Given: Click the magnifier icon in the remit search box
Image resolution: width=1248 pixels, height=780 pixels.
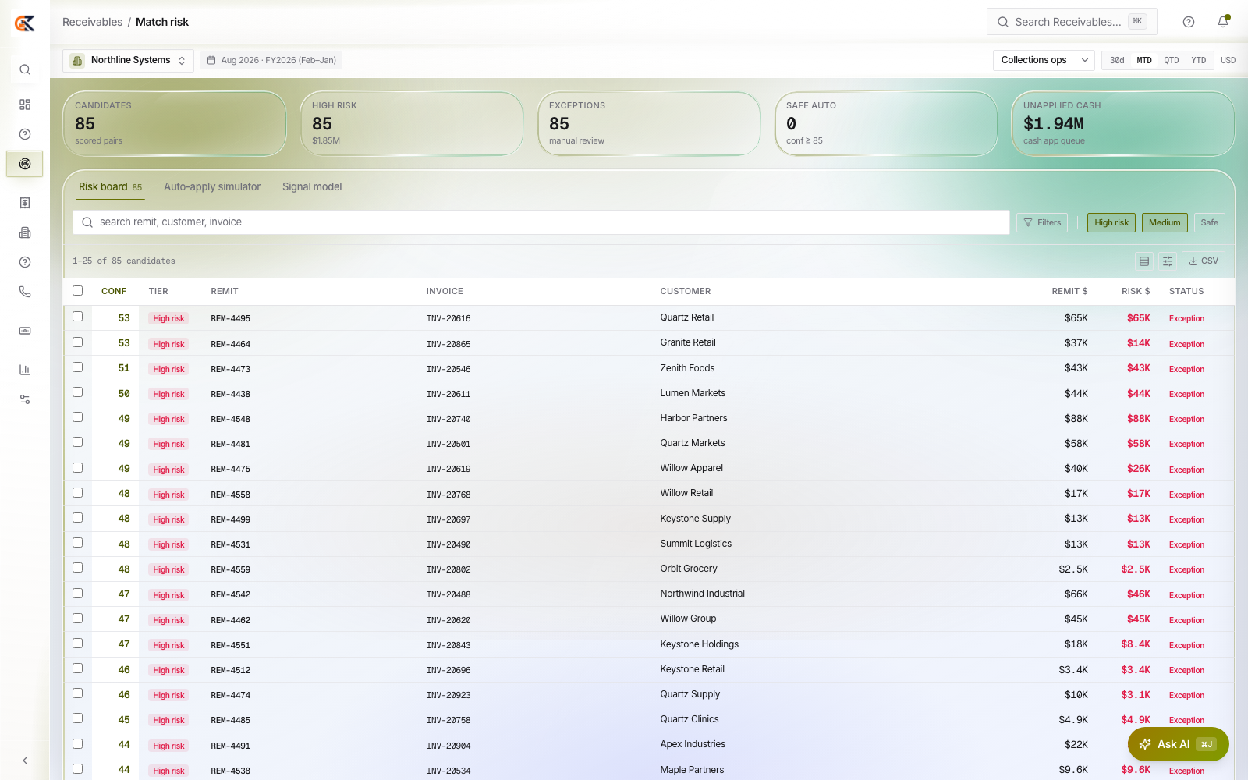Looking at the screenshot, I should [87, 222].
